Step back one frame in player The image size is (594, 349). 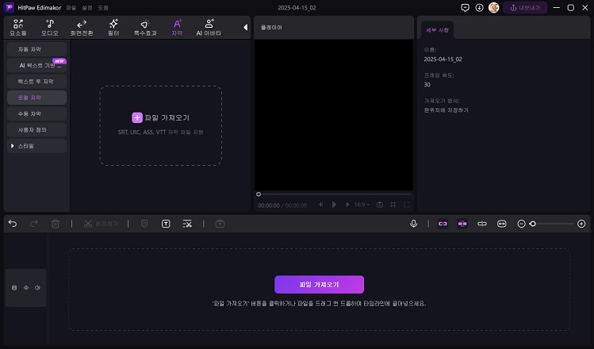coord(321,205)
